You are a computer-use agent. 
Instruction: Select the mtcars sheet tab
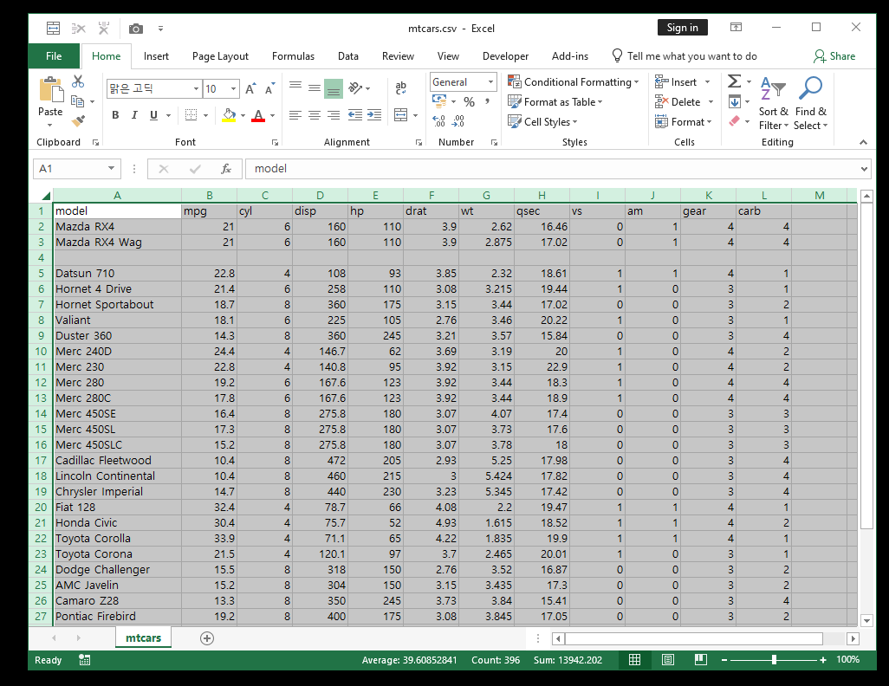pyautogui.click(x=144, y=637)
